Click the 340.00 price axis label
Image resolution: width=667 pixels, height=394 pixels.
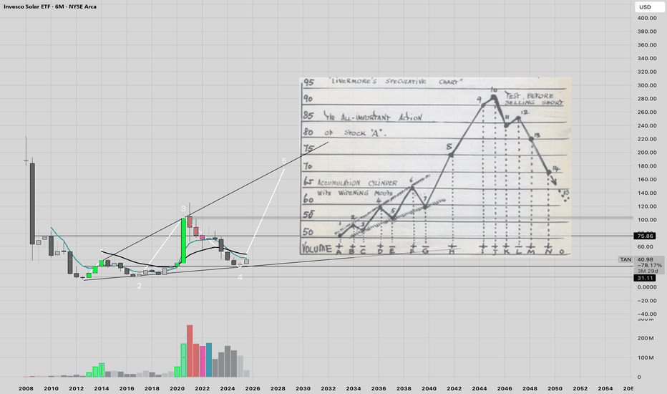tap(646, 58)
